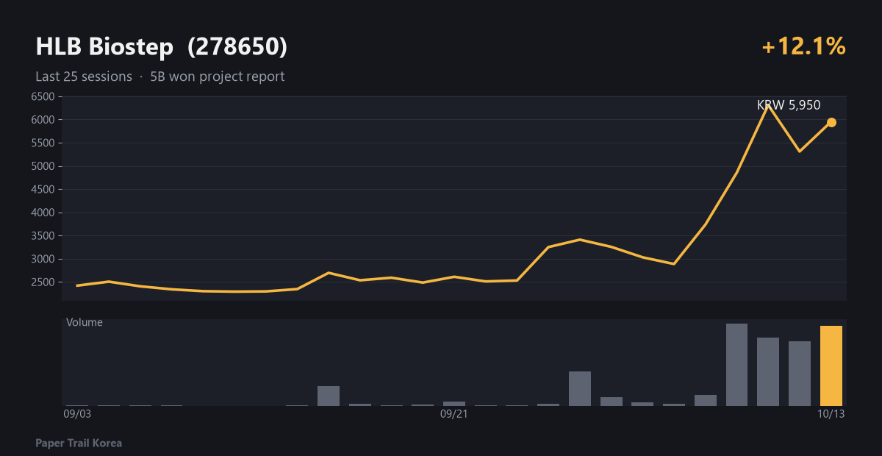This screenshot has height=456, width=882.
Task: Click the Paper Trail Korea footer text
Action: click(79, 443)
